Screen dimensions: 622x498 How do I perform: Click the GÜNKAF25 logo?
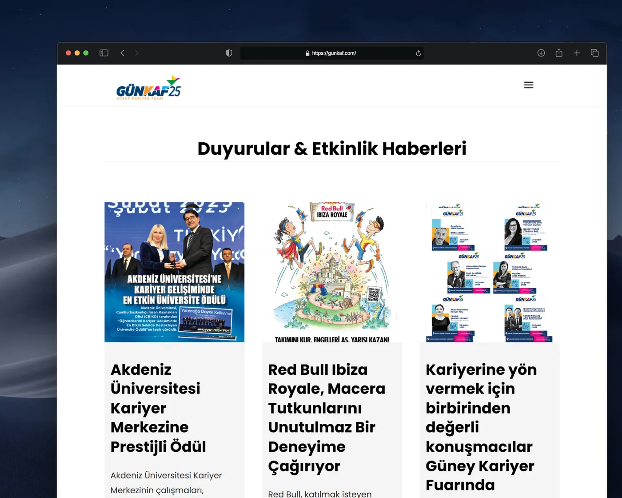click(148, 88)
